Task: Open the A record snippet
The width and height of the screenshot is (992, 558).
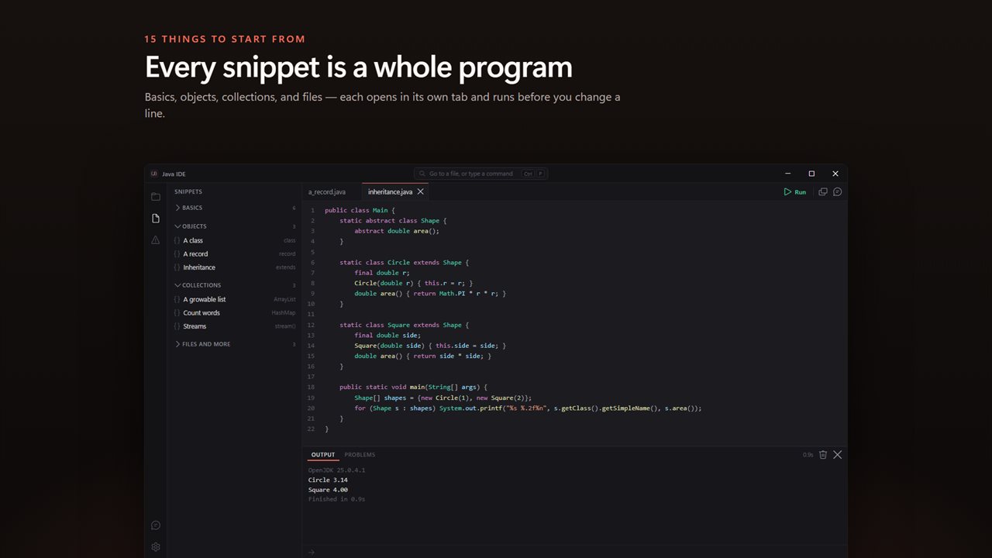Action: coord(235,254)
